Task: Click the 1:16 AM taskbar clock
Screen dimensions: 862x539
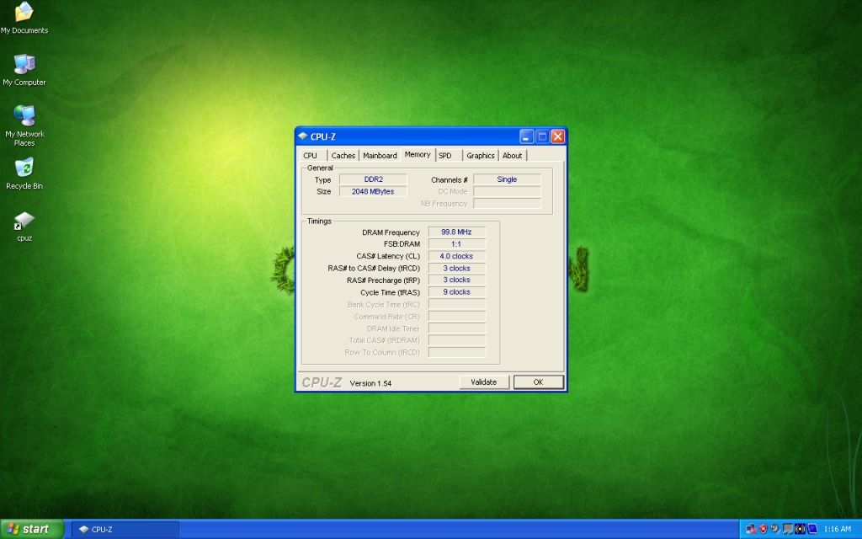Action: click(x=838, y=529)
